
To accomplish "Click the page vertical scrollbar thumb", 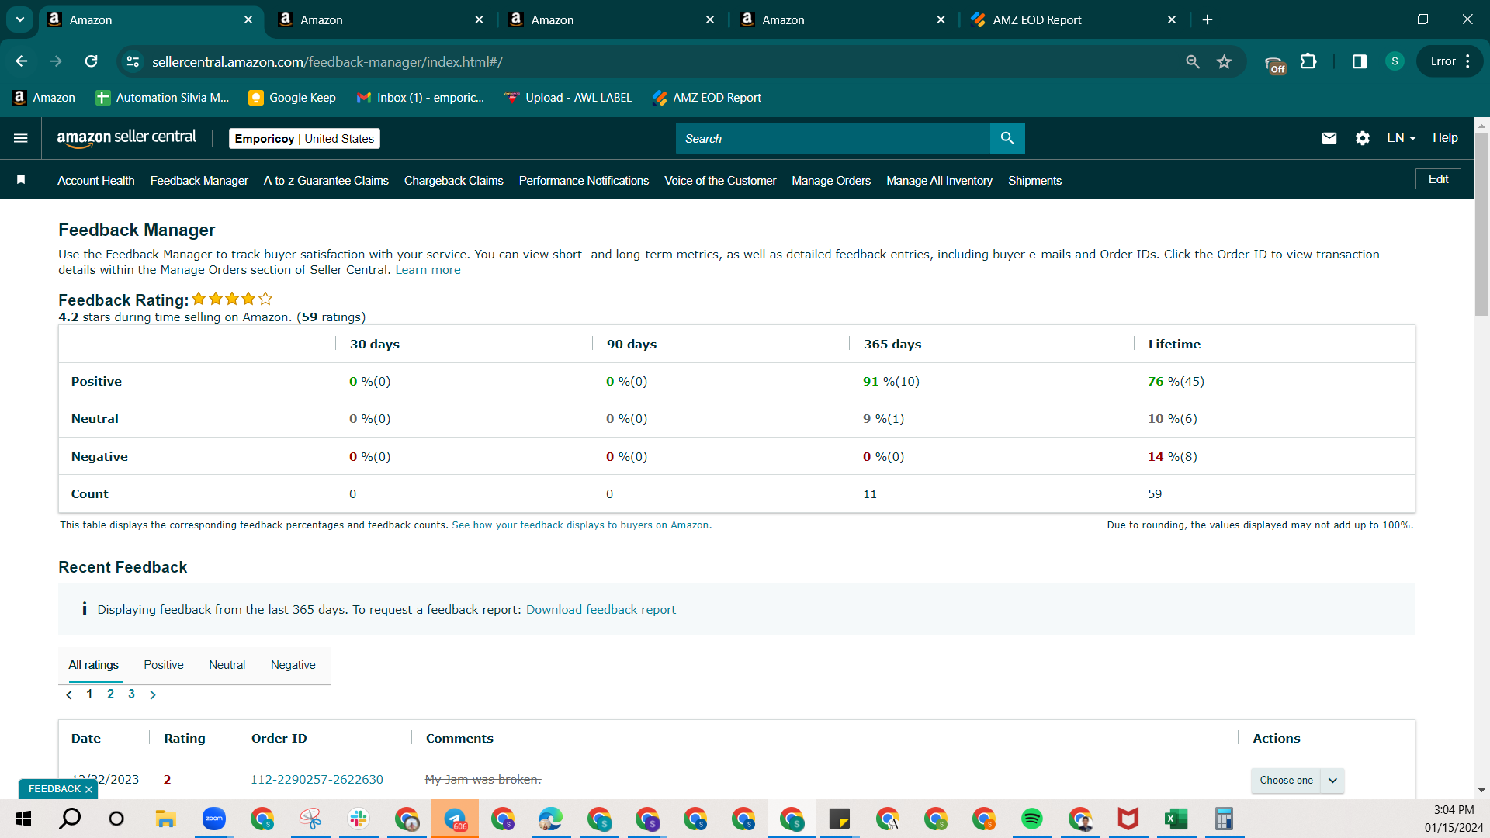I will pyautogui.click(x=1481, y=225).
